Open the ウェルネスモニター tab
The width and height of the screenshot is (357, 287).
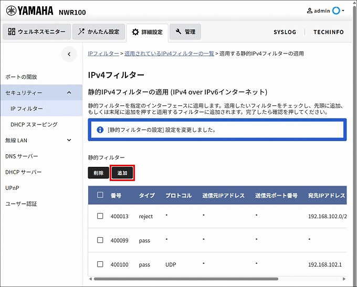pos(37,31)
